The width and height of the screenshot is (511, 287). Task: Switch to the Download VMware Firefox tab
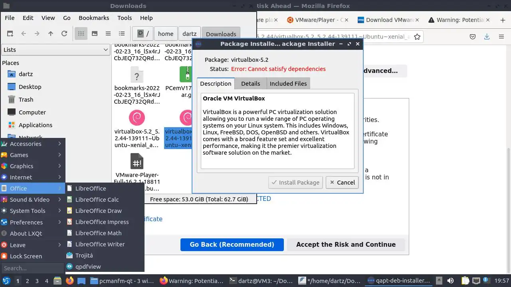click(389, 20)
